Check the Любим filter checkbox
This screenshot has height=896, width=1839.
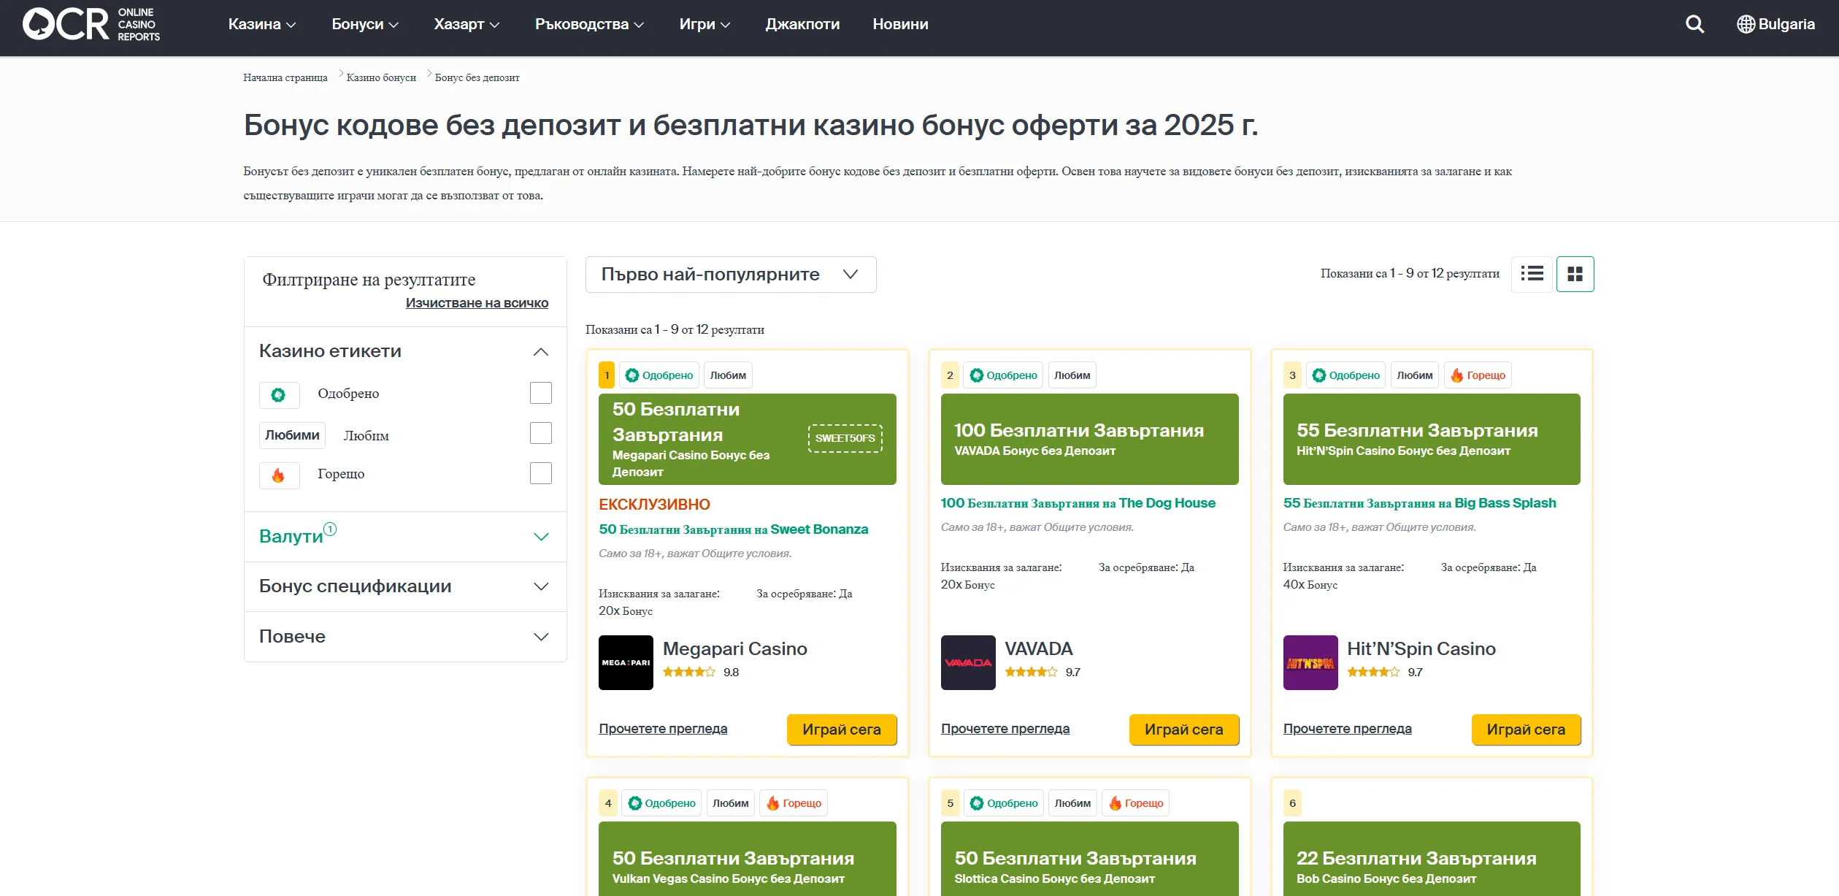click(x=540, y=433)
